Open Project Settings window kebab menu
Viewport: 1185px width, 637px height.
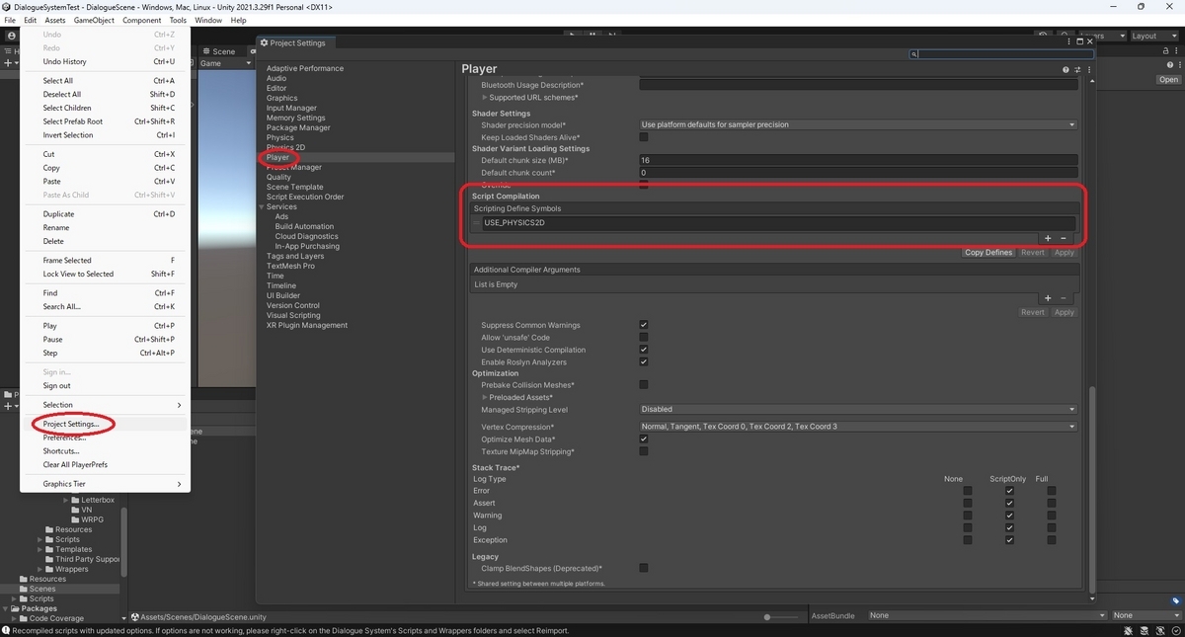(1070, 41)
